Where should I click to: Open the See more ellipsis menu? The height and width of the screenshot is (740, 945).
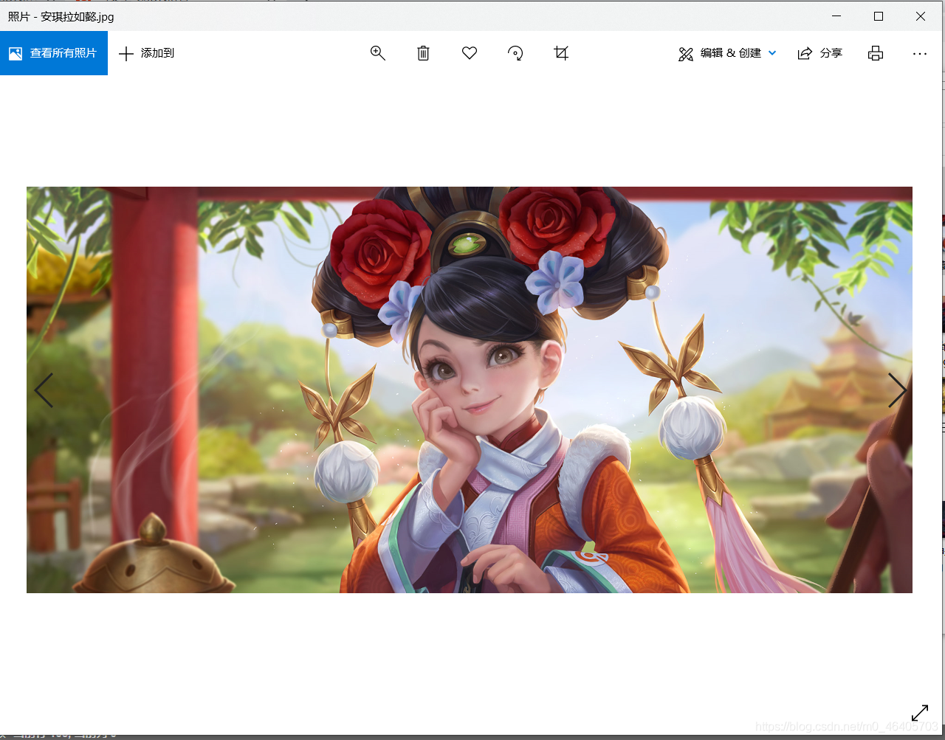[920, 53]
